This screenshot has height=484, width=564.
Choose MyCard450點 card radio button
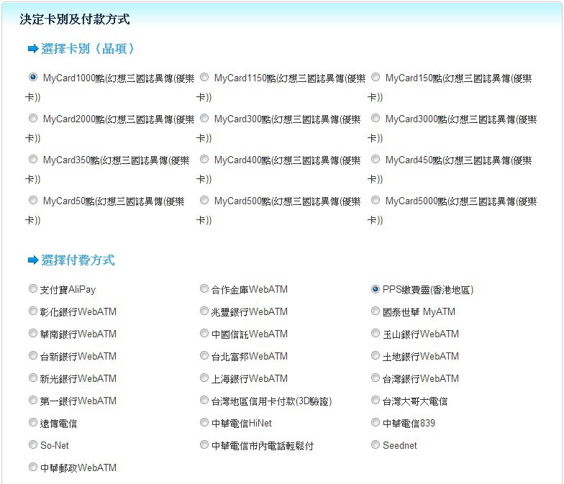tap(376, 160)
